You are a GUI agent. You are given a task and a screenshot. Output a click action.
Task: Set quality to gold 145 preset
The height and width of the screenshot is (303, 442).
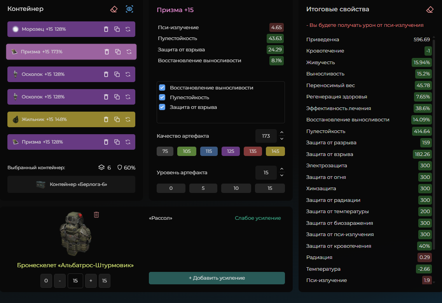(x=275, y=151)
